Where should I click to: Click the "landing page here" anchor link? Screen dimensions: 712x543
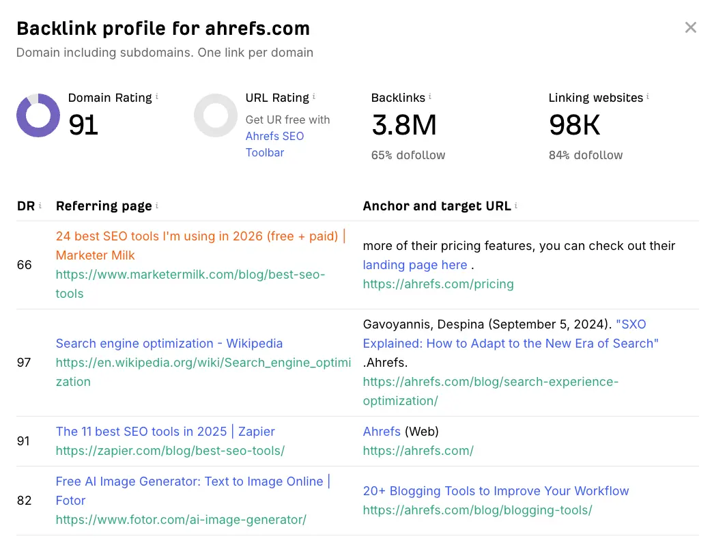[x=415, y=265]
